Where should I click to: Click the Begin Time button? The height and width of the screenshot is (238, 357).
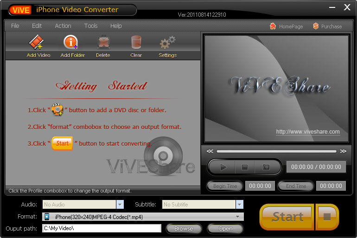pos(225,186)
